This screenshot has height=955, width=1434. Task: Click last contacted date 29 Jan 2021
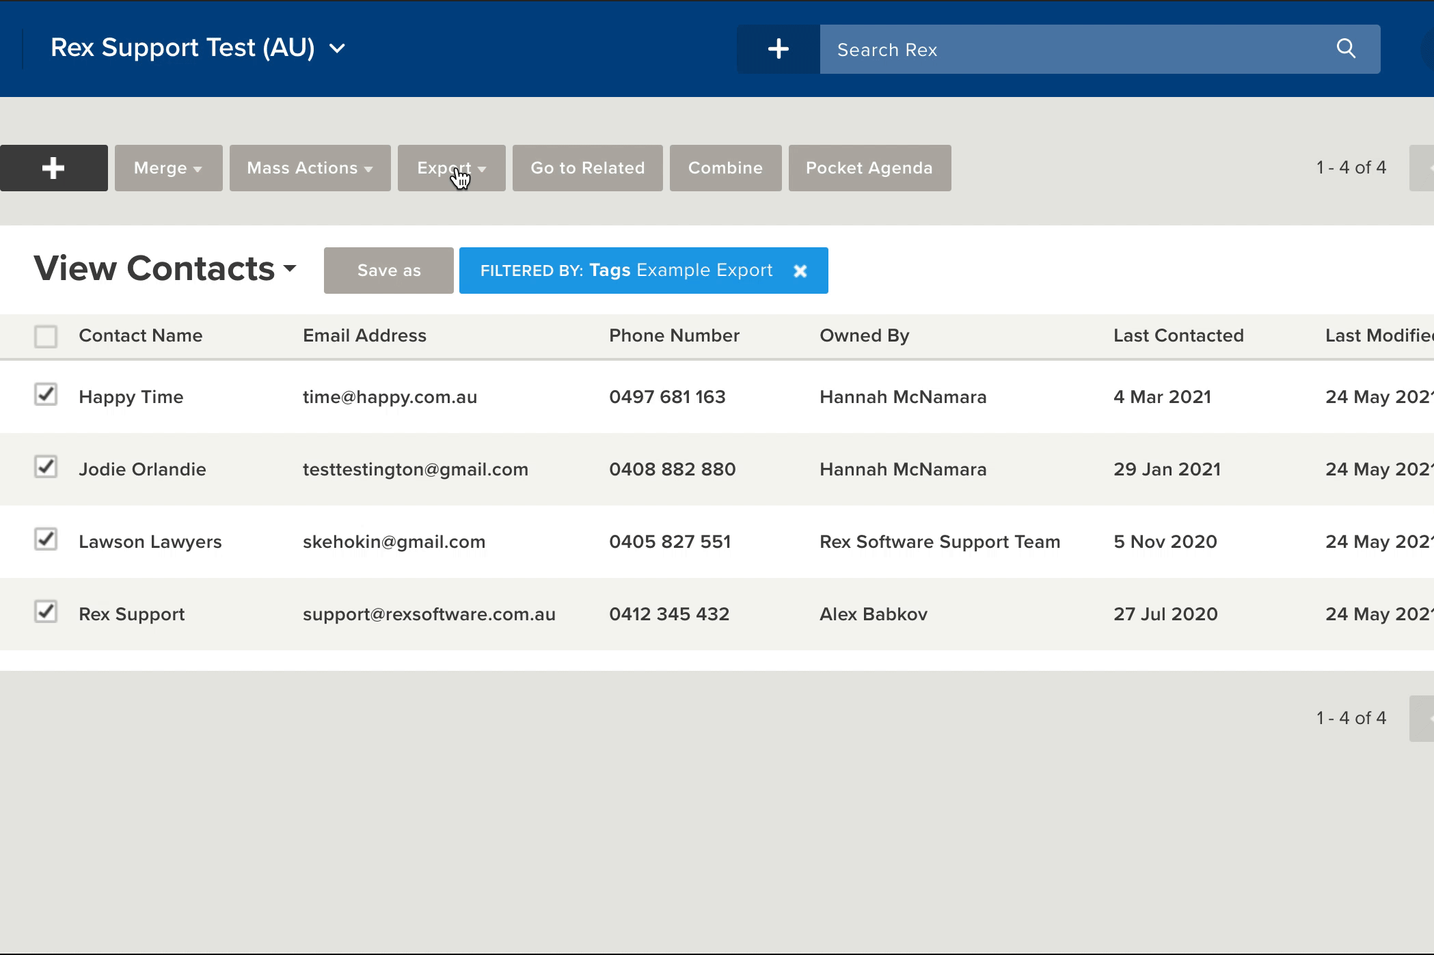click(x=1167, y=469)
